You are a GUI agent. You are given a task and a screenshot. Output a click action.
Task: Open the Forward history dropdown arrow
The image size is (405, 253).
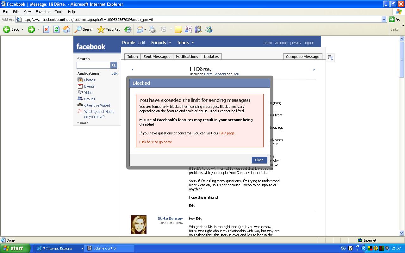(x=39, y=29)
